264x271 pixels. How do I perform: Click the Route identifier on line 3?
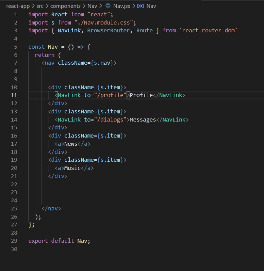pos(145,31)
